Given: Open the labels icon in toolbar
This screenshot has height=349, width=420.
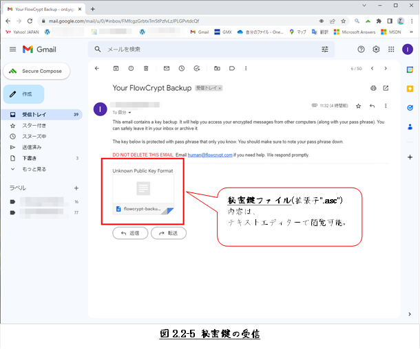Looking at the screenshot, I should tap(232, 69).
